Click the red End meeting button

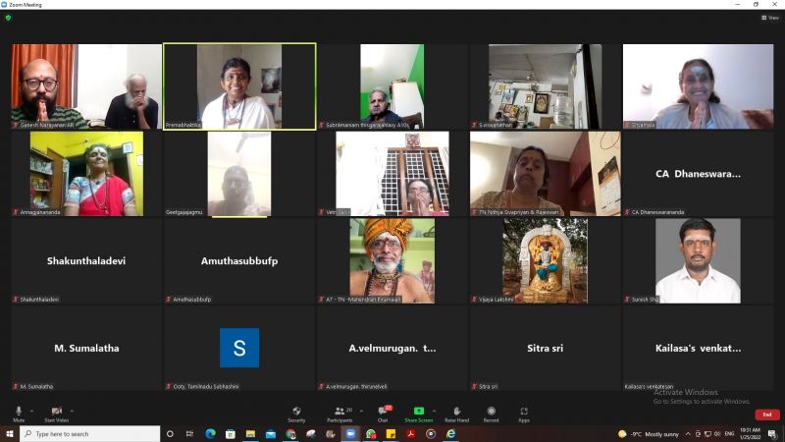pos(767,414)
